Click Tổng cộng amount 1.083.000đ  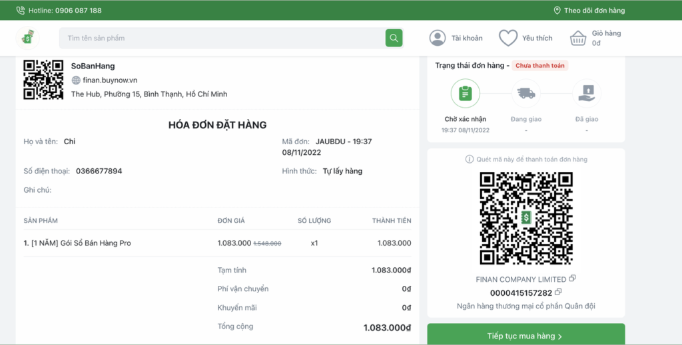click(387, 328)
